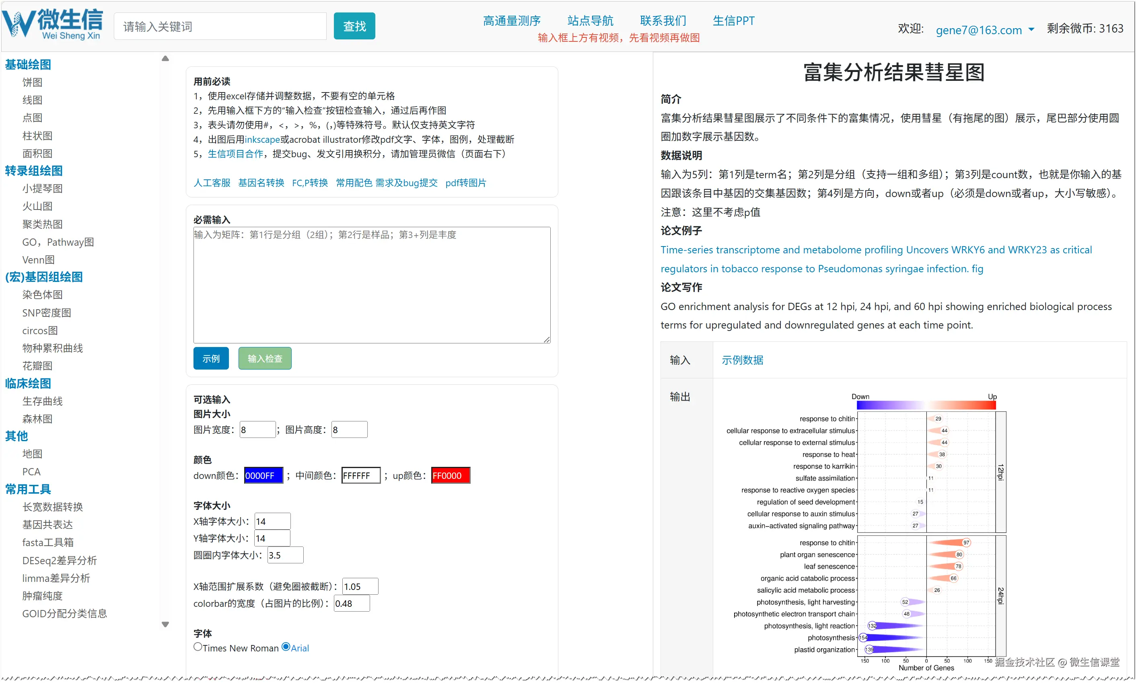Click the pdf转图片 link
1136x684 pixels.
(x=466, y=183)
